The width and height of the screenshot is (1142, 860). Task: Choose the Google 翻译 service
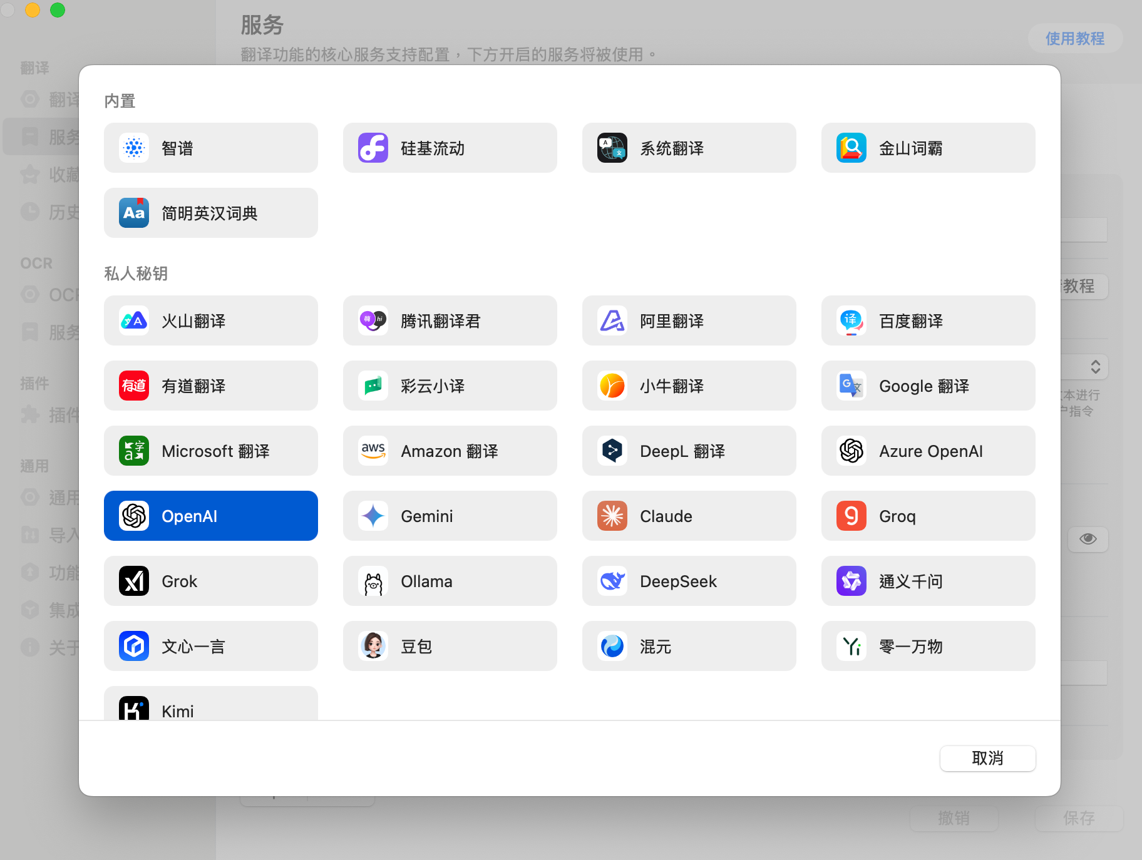click(x=928, y=386)
